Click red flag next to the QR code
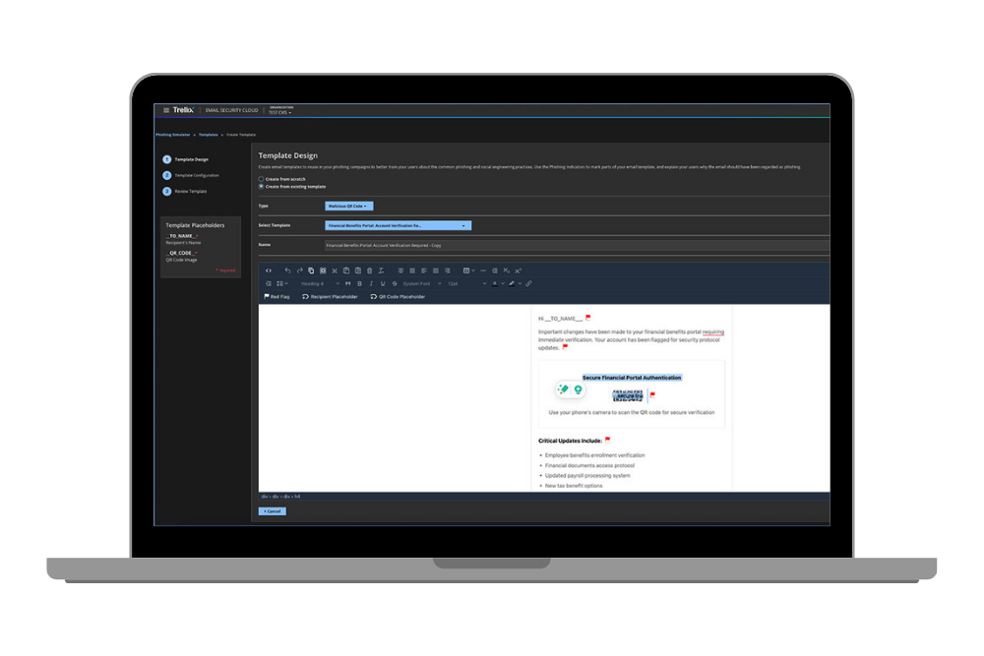 652,394
